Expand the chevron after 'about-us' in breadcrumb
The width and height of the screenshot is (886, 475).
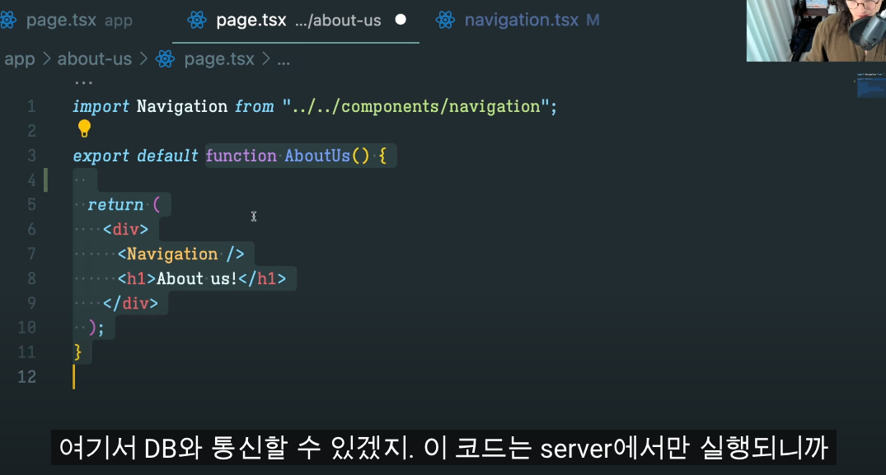[x=143, y=58]
